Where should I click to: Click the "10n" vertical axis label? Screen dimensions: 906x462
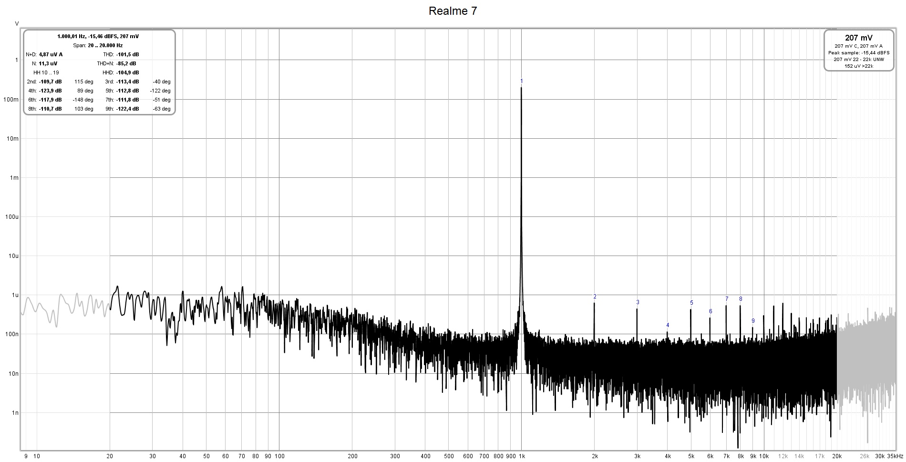tap(13, 374)
